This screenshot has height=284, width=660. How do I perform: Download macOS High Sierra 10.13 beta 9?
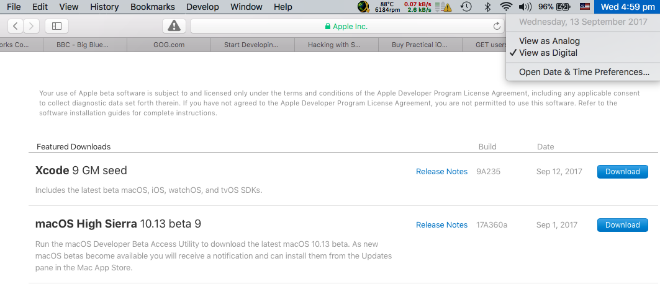623,224
